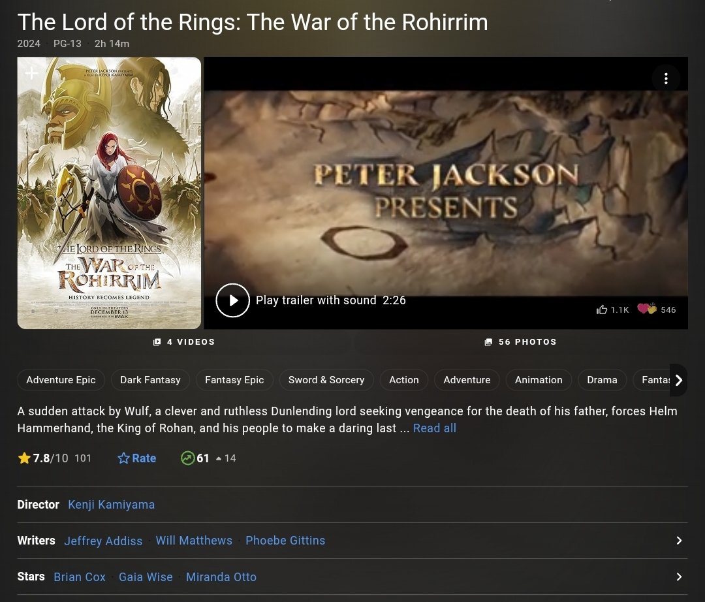
Task: Expand the Writers row chevron
Action: pyautogui.click(x=679, y=541)
